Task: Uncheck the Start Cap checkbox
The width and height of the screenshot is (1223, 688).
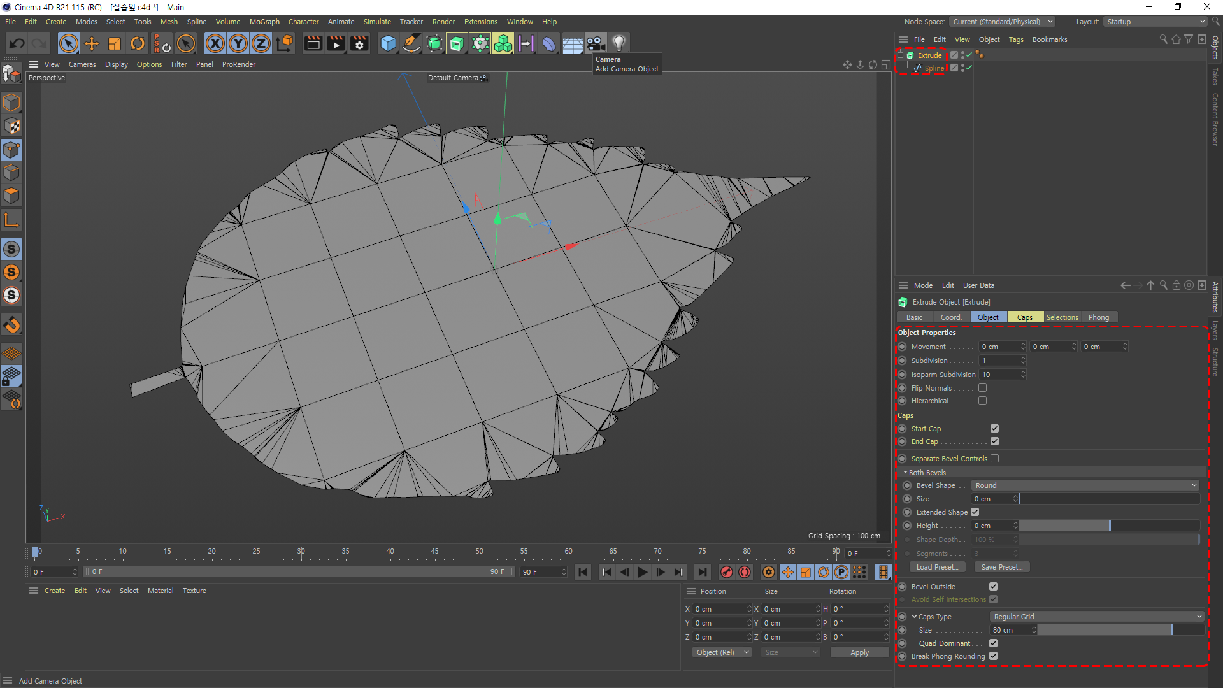Action: tap(994, 429)
